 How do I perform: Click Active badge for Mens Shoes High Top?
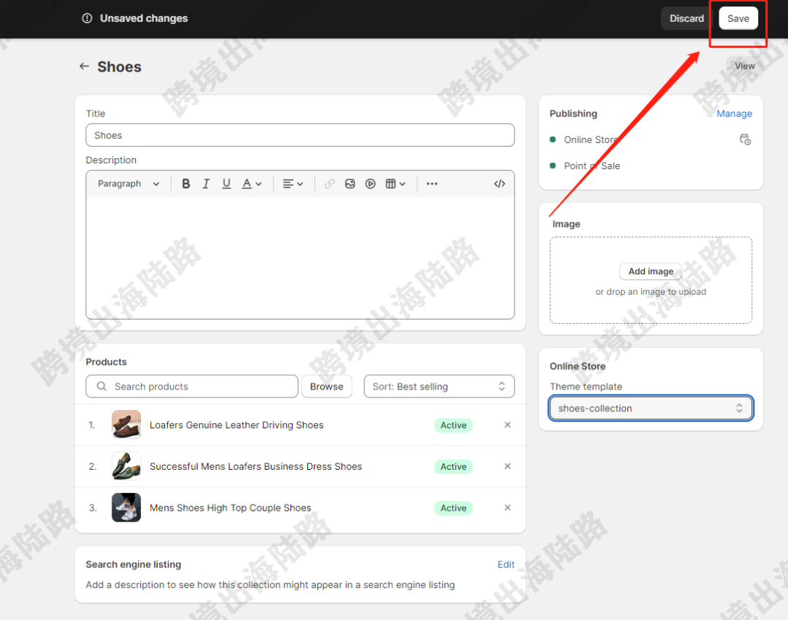click(x=453, y=508)
